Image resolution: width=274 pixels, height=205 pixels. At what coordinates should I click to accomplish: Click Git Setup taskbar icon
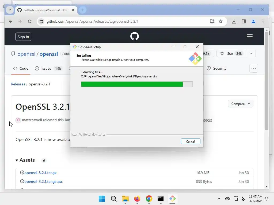tap(173, 199)
